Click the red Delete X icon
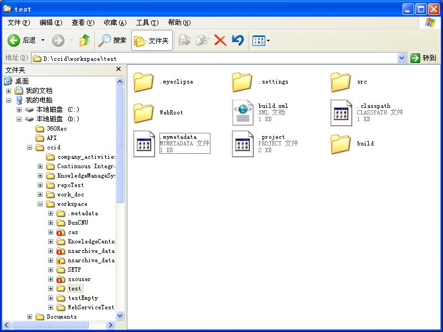Viewport: 443px width, 332px height. click(220, 40)
